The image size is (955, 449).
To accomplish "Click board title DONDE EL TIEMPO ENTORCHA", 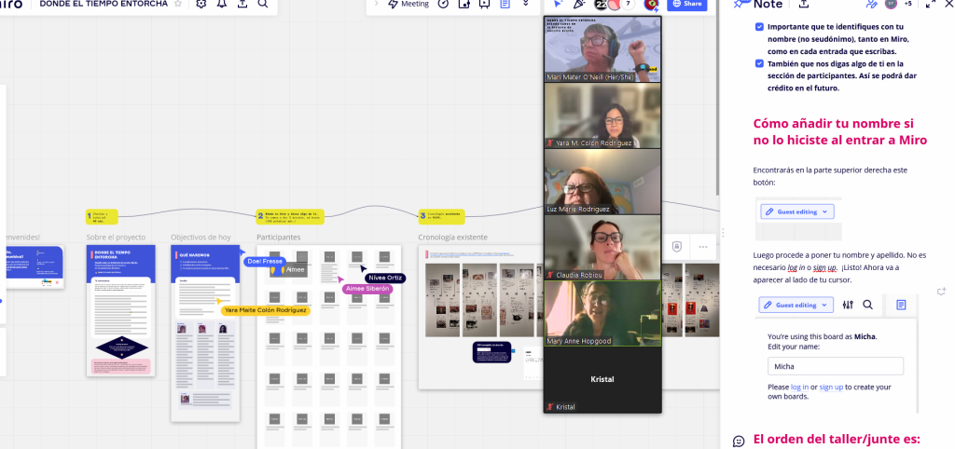I will click(104, 4).
